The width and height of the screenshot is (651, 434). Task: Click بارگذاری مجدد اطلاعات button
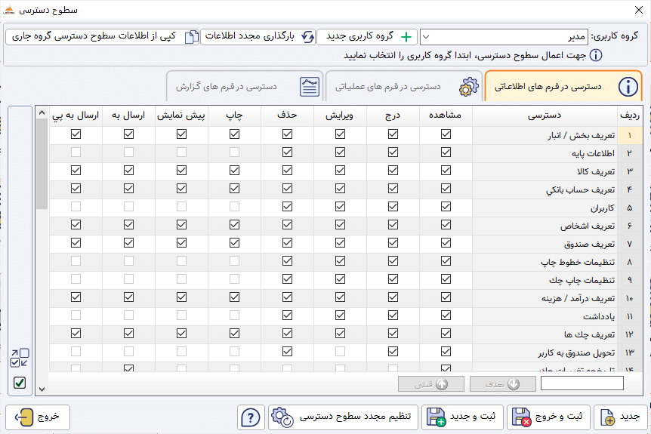click(x=258, y=37)
